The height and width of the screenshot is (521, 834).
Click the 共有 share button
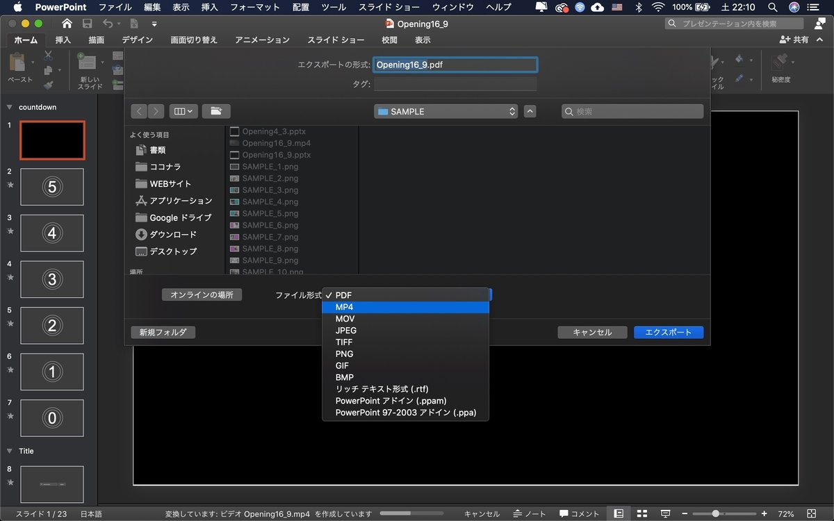(x=794, y=40)
